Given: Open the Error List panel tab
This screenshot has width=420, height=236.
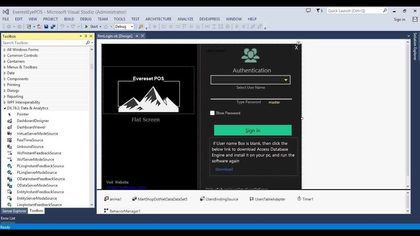Looking at the screenshot, I should [8, 218].
